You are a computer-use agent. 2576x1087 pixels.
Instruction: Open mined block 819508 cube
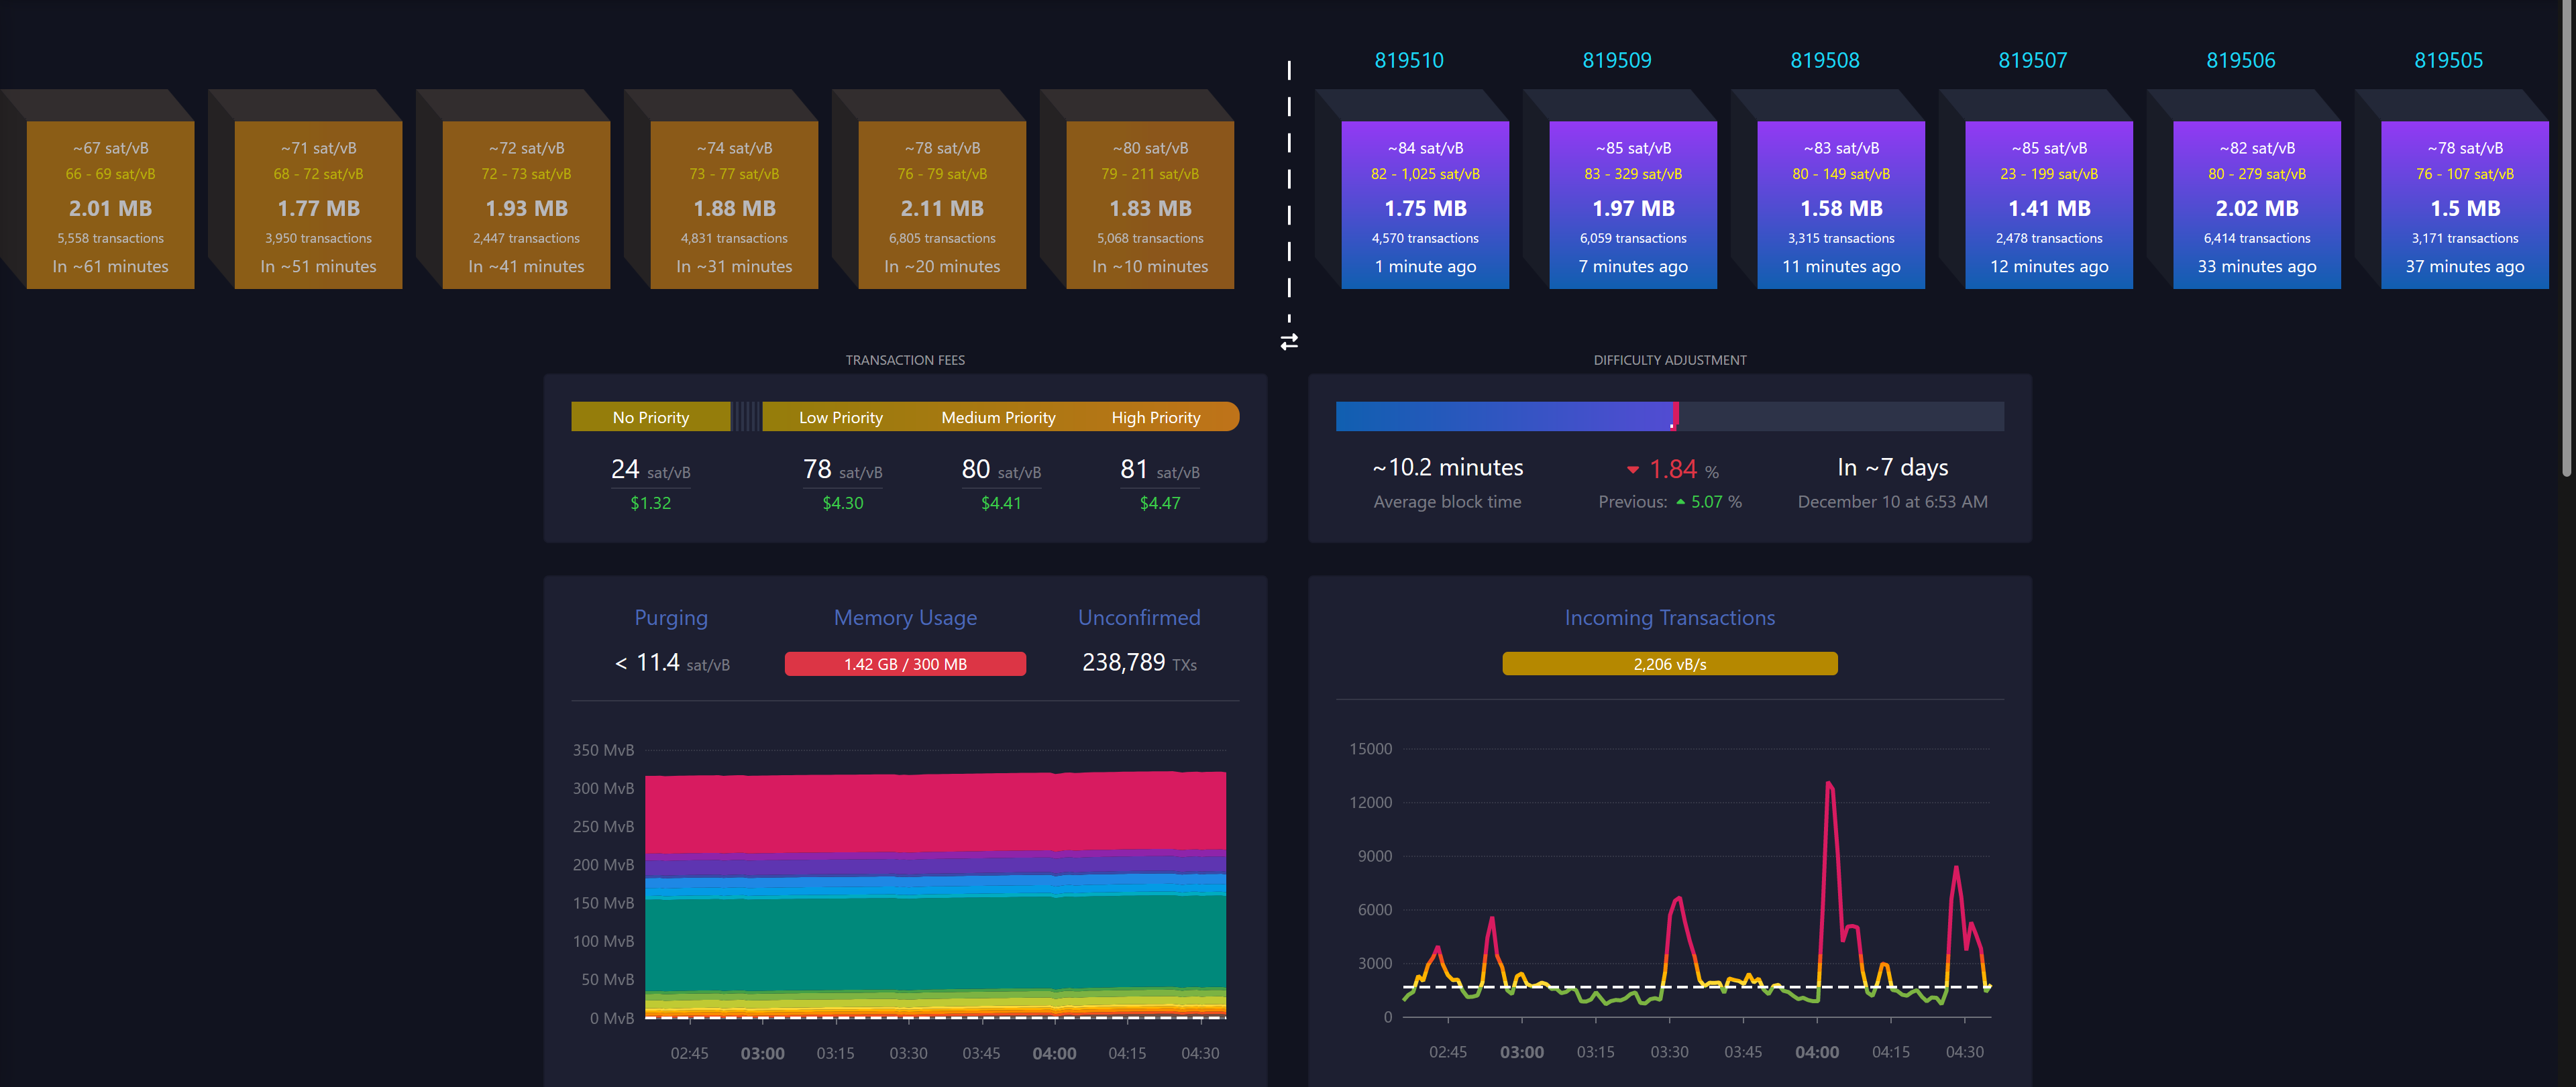(x=1840, y=205)
